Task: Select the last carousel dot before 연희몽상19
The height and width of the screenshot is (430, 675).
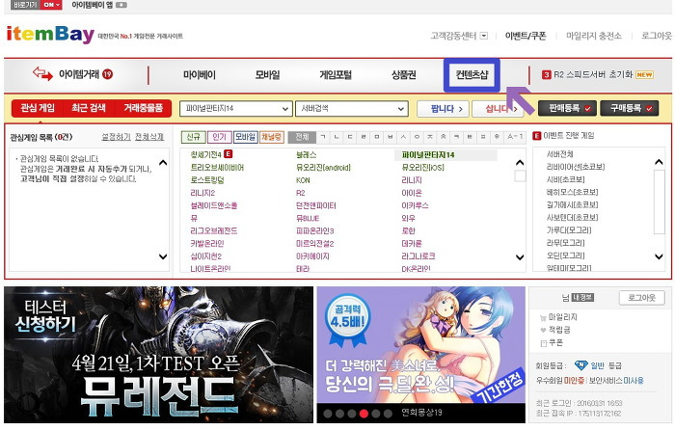Action: (x=388, y=414)
